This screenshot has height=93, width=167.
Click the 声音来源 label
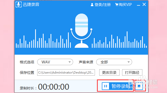point(86,62)
